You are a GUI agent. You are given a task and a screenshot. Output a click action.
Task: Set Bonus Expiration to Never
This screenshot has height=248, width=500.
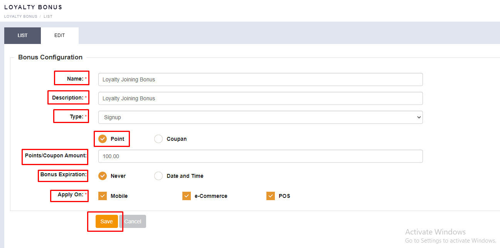[103, 176]
